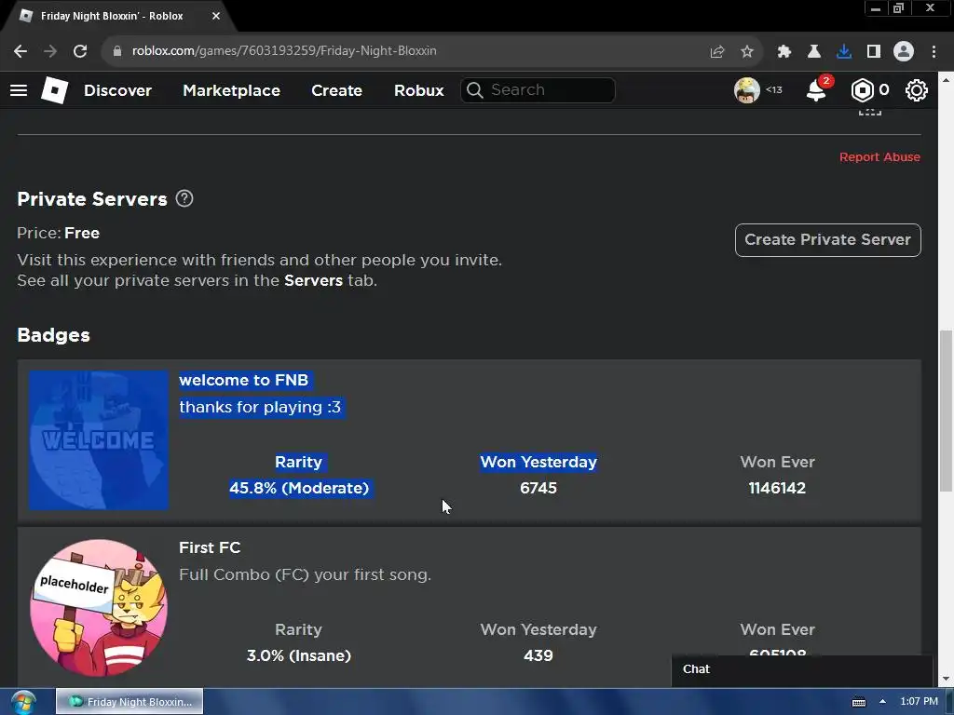Screen dimensions: 954x715
Task: Open the share page icon in address bar
Action: click(x=717, y=52)
